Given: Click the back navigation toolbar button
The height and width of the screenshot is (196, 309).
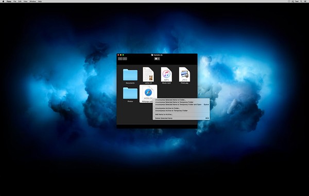Looking at the screenshot, I should tap(120, 59).
